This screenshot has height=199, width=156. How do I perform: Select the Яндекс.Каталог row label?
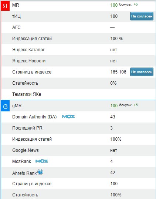point(28,50)
